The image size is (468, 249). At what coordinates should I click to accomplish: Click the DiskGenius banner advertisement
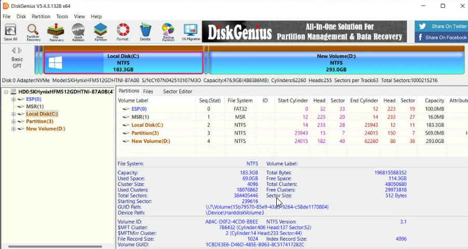point(304,32)
